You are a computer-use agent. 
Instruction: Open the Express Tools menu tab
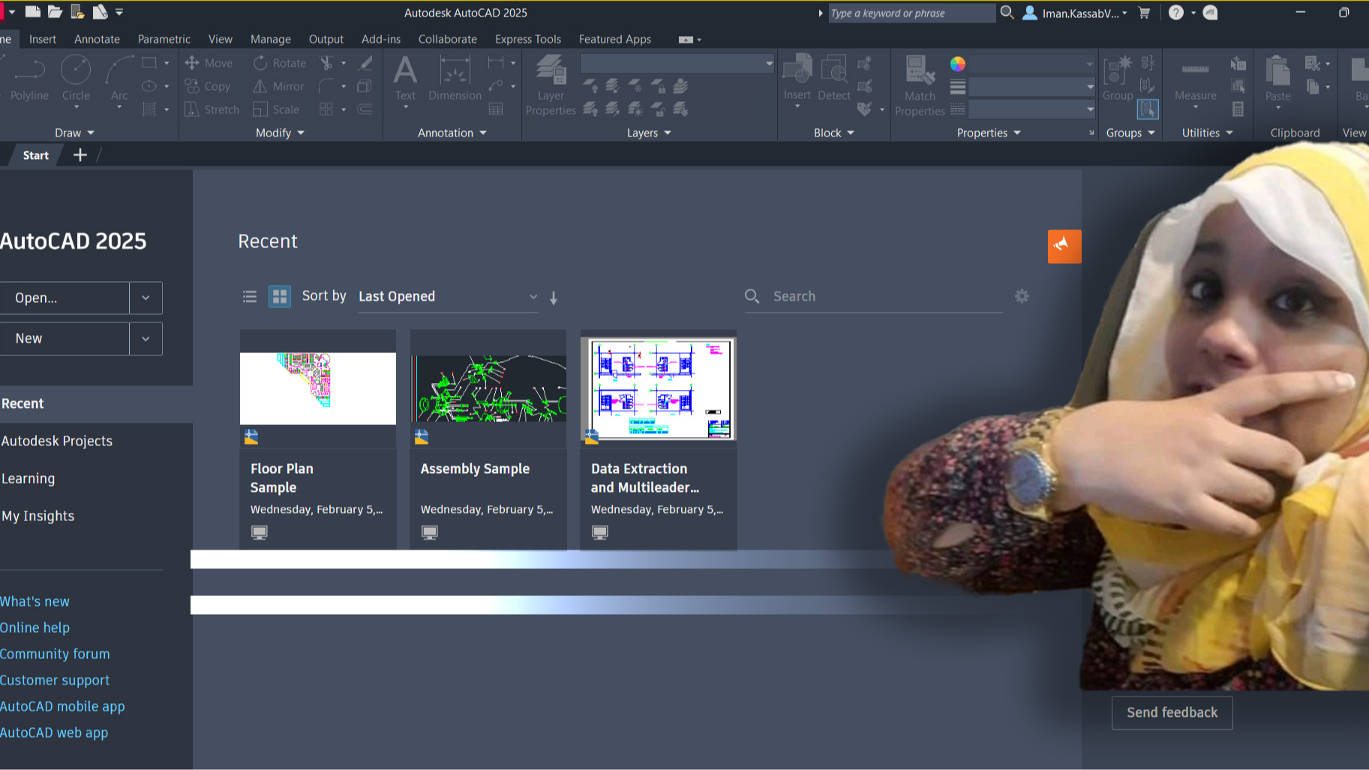pos(528,39)
